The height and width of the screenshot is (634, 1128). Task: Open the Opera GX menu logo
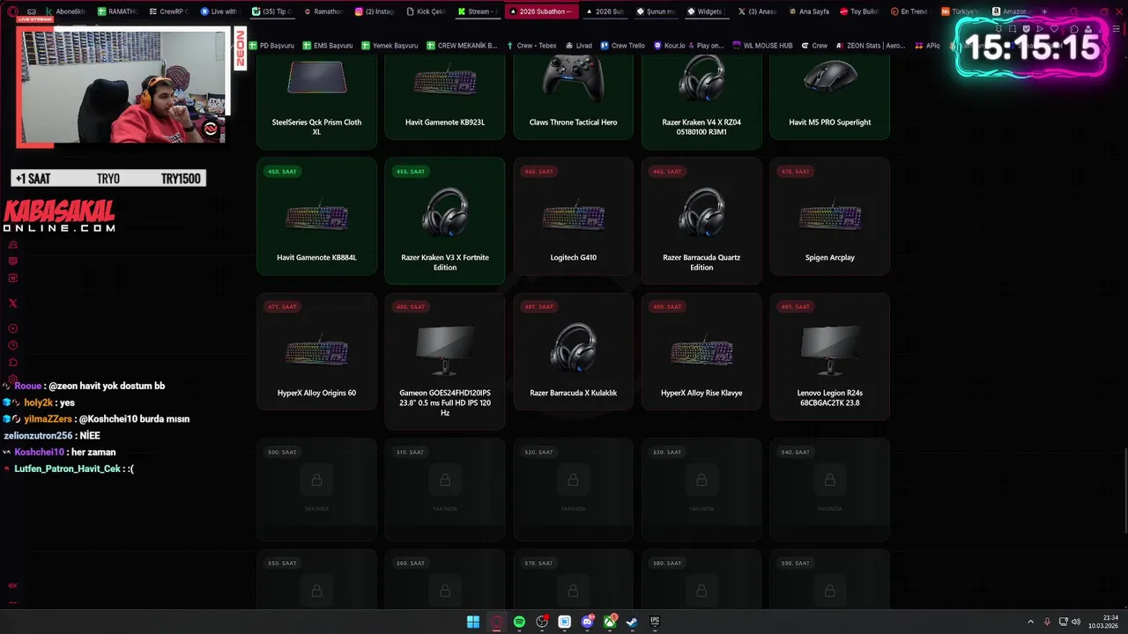[12, 11]
